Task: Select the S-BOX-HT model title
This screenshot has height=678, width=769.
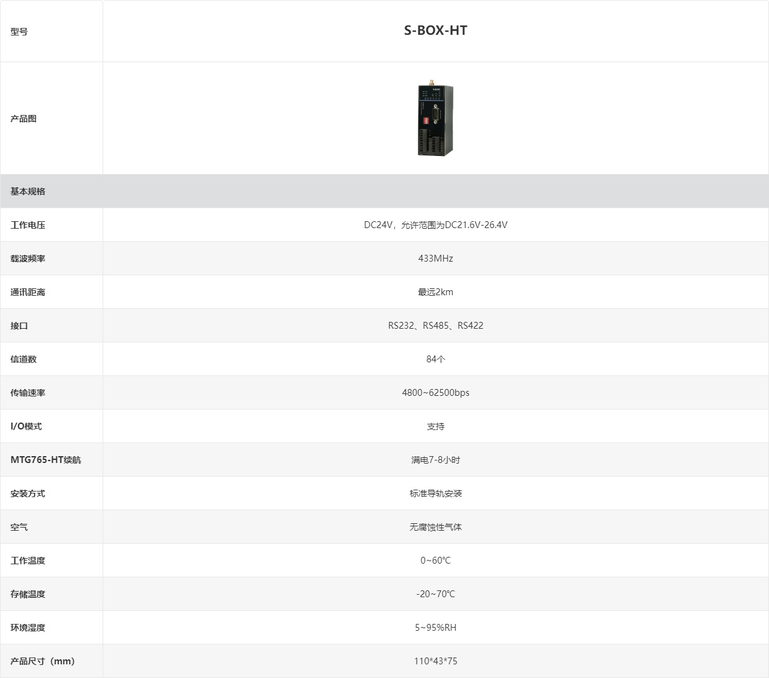Action: (x=435, y=30)
